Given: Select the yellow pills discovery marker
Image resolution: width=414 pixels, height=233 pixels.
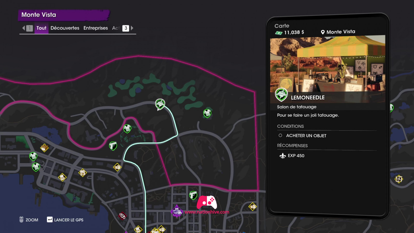Looking at the screenshot, I should tap(83, 173).
